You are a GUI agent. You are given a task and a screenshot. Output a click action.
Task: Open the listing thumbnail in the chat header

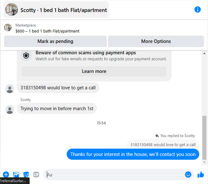[12, 10]
